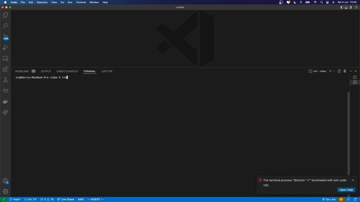This screenshot has width=360, height=202.
Task: Click the yellow status bar item near Go Live
Action: (341, 200)
